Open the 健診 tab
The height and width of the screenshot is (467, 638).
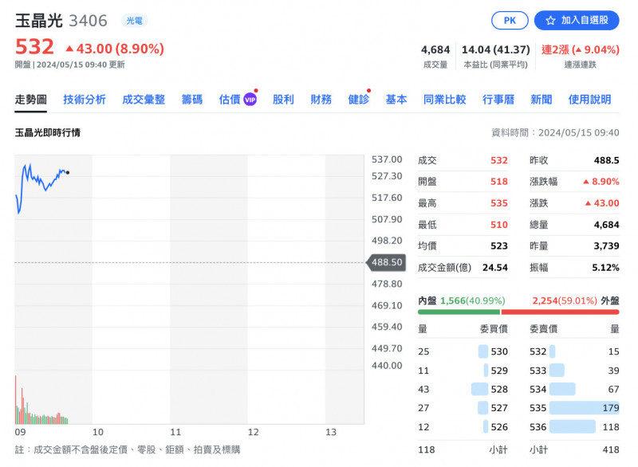pos(359,100)
